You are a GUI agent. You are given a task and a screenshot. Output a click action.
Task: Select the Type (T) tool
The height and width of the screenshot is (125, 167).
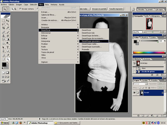click(8, 47)
